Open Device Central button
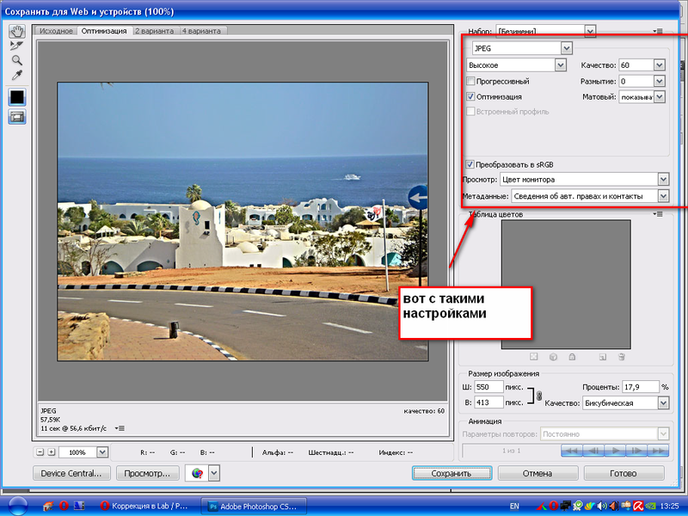688x516 pixels. coord(72,473)
